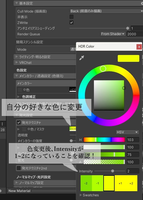
Task: Enable the 発光テクスチャ2nd checkbox
Action: pyautogui.click(x=19, y=168)
